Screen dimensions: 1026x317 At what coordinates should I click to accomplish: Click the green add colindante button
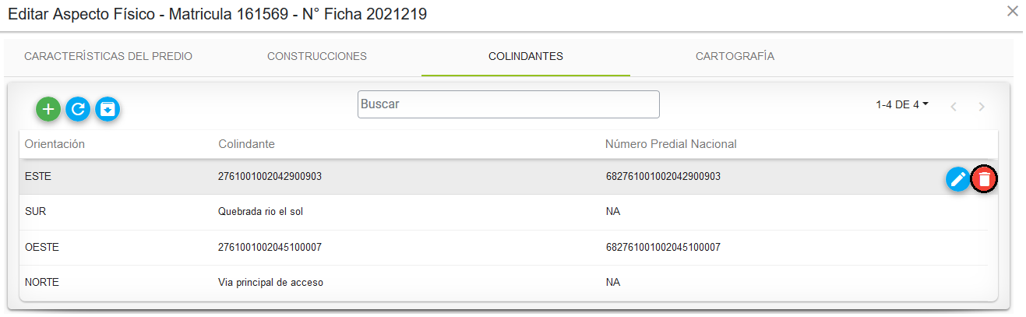[x=48, y=109]
